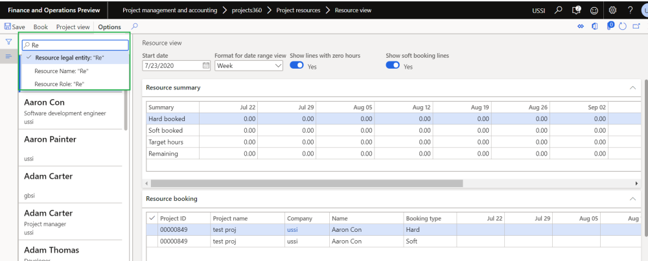This screenshot has height=261, width=648.
Task: Click the refresh page icon
Action: [x=623, y=27]
